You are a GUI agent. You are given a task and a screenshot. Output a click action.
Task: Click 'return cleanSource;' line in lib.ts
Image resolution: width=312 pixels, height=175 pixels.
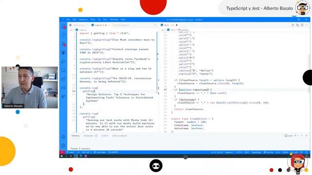tap(189, 109)
